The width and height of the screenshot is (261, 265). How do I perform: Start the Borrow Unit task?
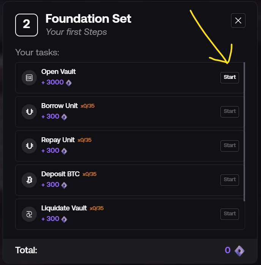pyautogui.click(x=230, y=112)
